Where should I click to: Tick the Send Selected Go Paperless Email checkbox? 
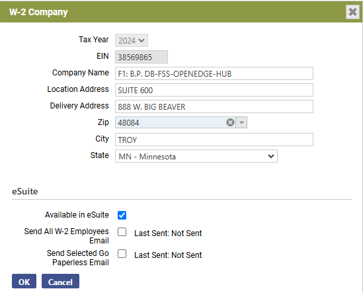pyautogui.click(x=122, y=253)
